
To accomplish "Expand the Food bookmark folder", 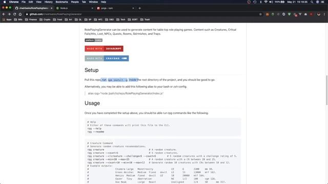I will [x=58, y=19].
